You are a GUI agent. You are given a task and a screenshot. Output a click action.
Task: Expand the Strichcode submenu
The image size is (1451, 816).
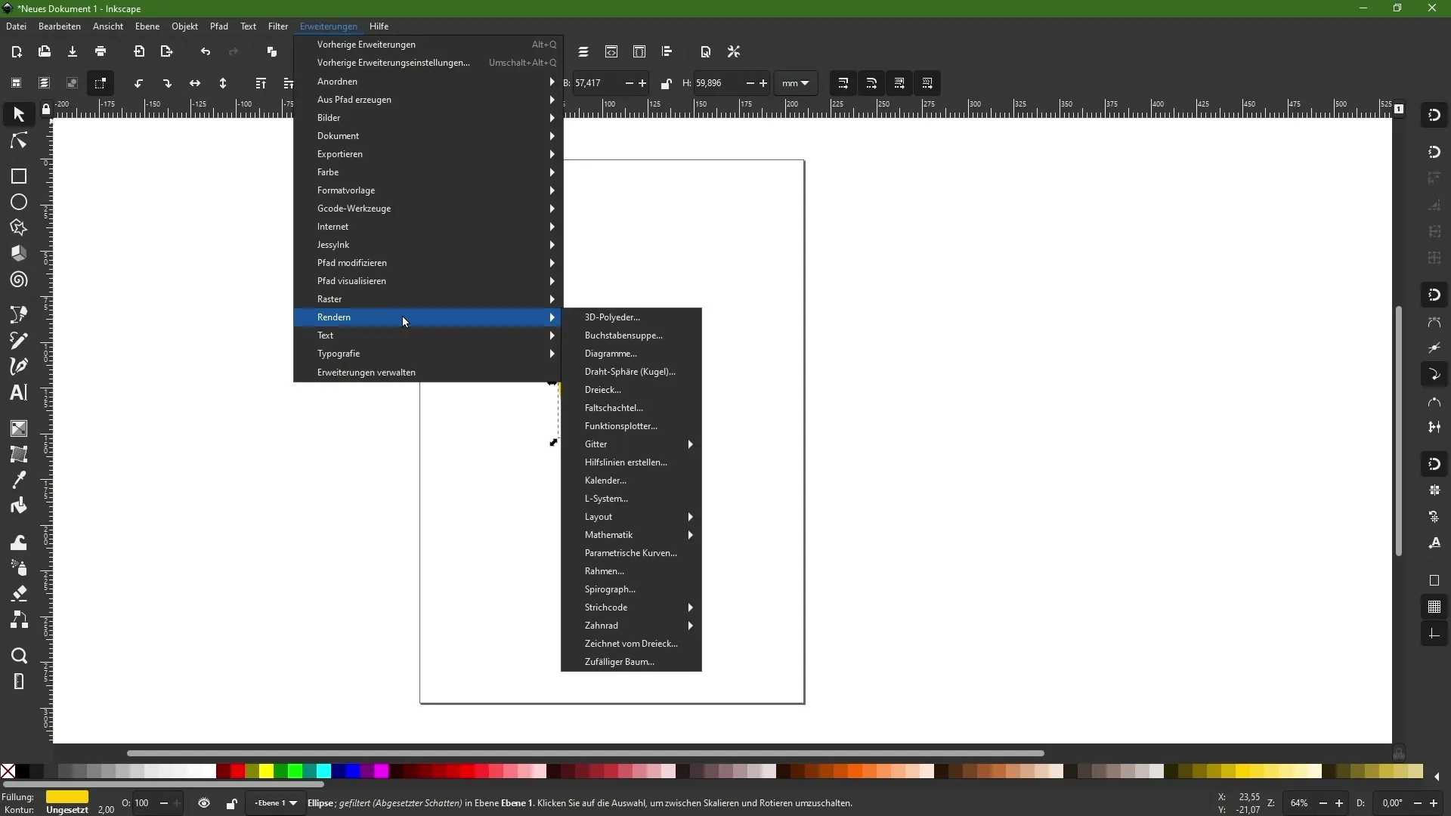coord(632,607)
